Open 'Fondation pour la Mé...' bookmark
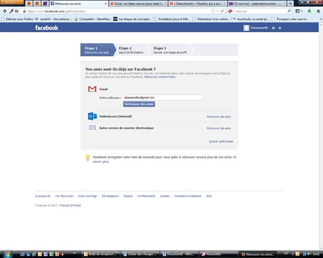 172,19
